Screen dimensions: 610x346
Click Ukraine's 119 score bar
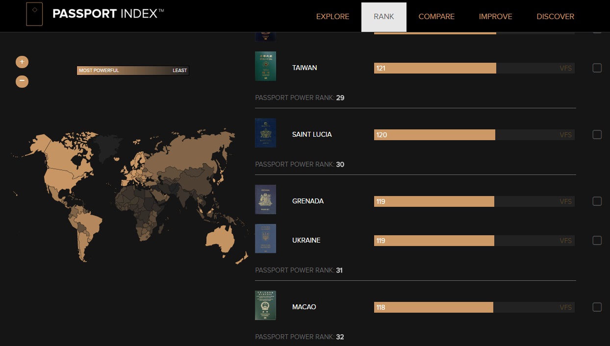pyautogui.click(x=434, y=241)
